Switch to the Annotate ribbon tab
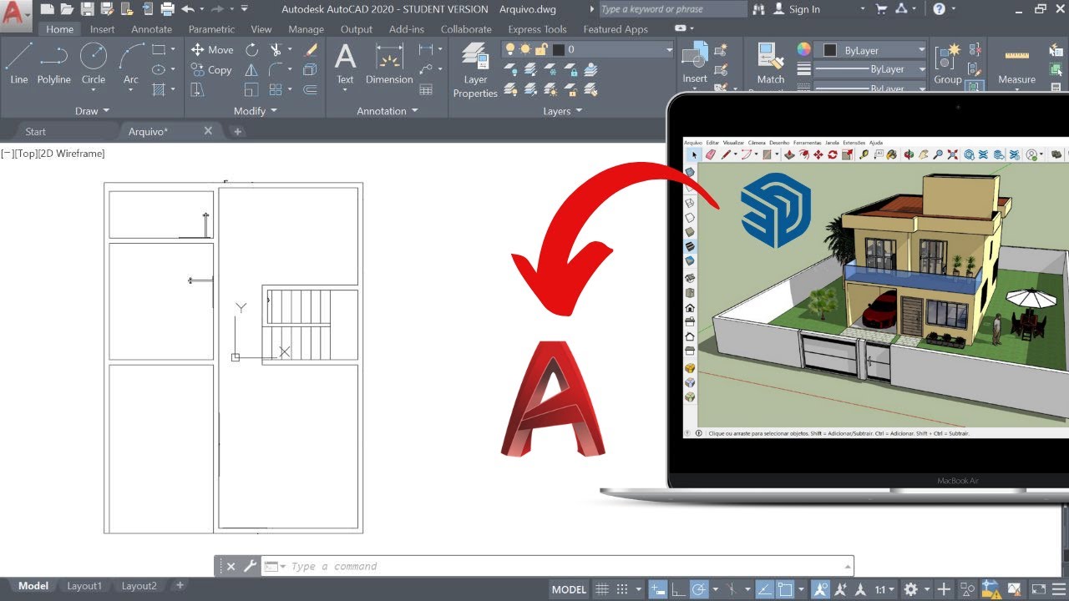This screenshot has width=1069, height=601. pos(151,29)
